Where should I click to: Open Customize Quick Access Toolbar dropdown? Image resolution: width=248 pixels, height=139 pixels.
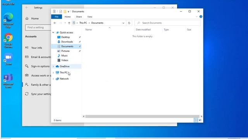click(68, 12)
